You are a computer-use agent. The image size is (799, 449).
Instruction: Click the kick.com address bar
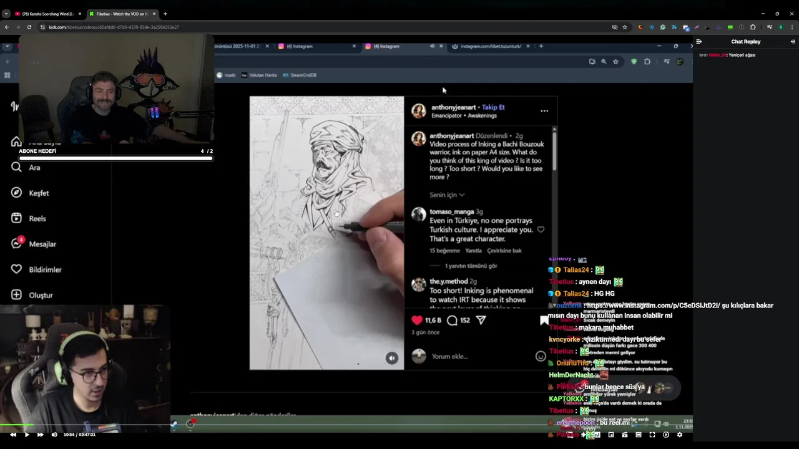[x=325, y=27]
